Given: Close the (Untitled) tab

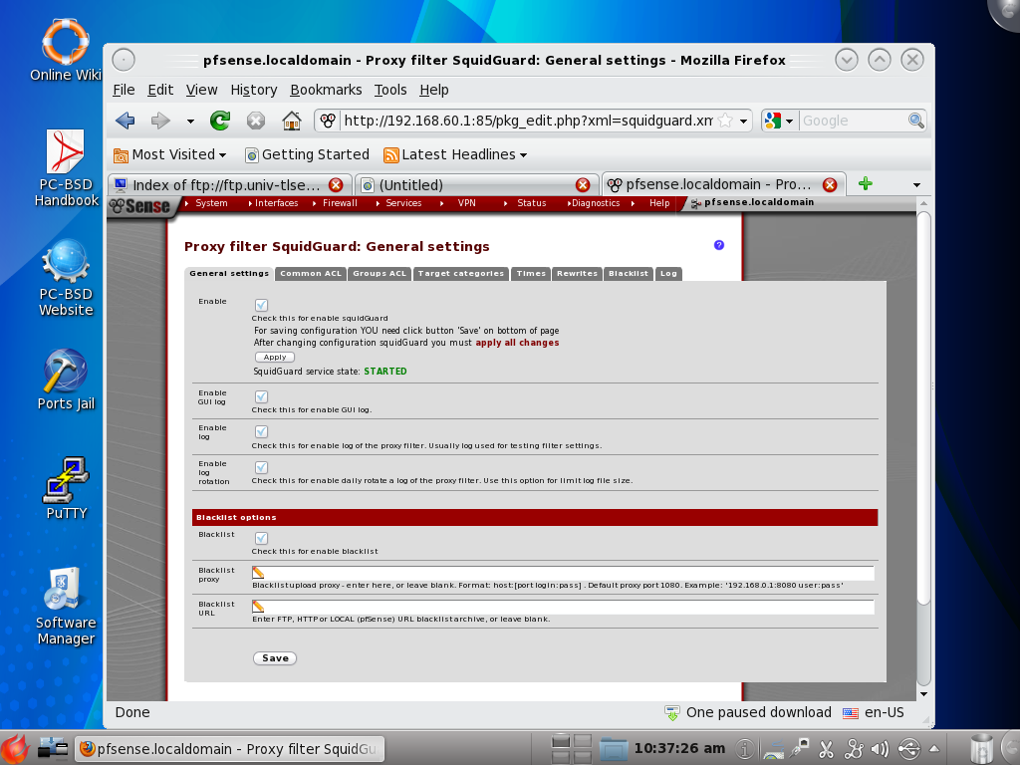Looking at the screenshot, I should (583, 184).
